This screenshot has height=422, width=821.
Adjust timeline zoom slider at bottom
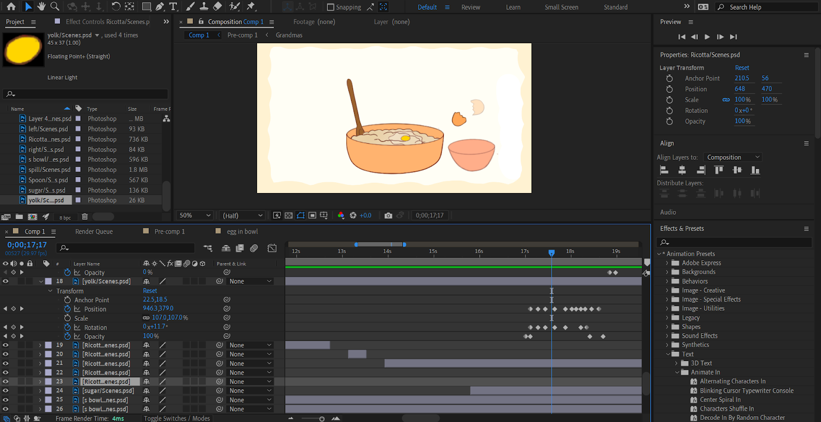point(322,419)
